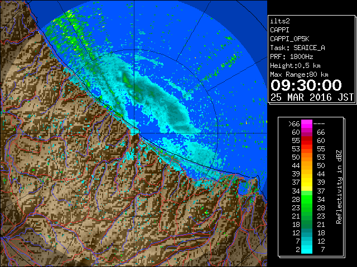Screen dimensions: 357x267
Task: Click the "2" value at the legend bottom
Action: (x=297, y=249)
